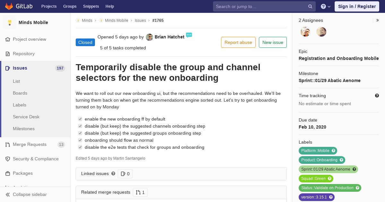
Task: Click the 197 issues count badge
Action: coord(60,68)
